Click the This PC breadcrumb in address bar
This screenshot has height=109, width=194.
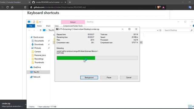pos(51,30)
